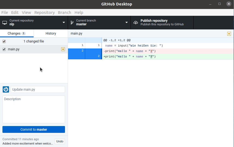
Task: Select main.py row in changed files list
Action: coord(34,49)
